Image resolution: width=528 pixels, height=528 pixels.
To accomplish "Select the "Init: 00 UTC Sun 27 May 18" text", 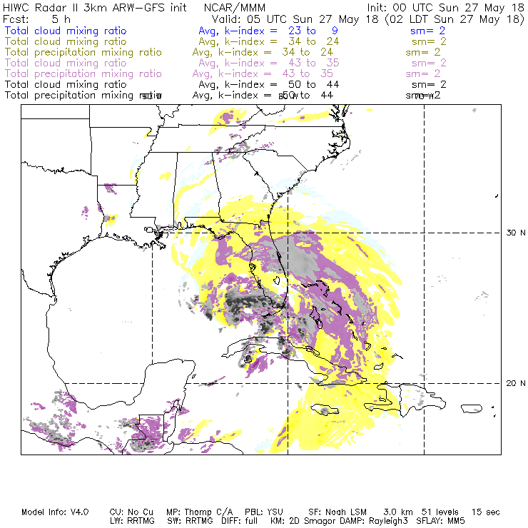I will coord(445,8).
